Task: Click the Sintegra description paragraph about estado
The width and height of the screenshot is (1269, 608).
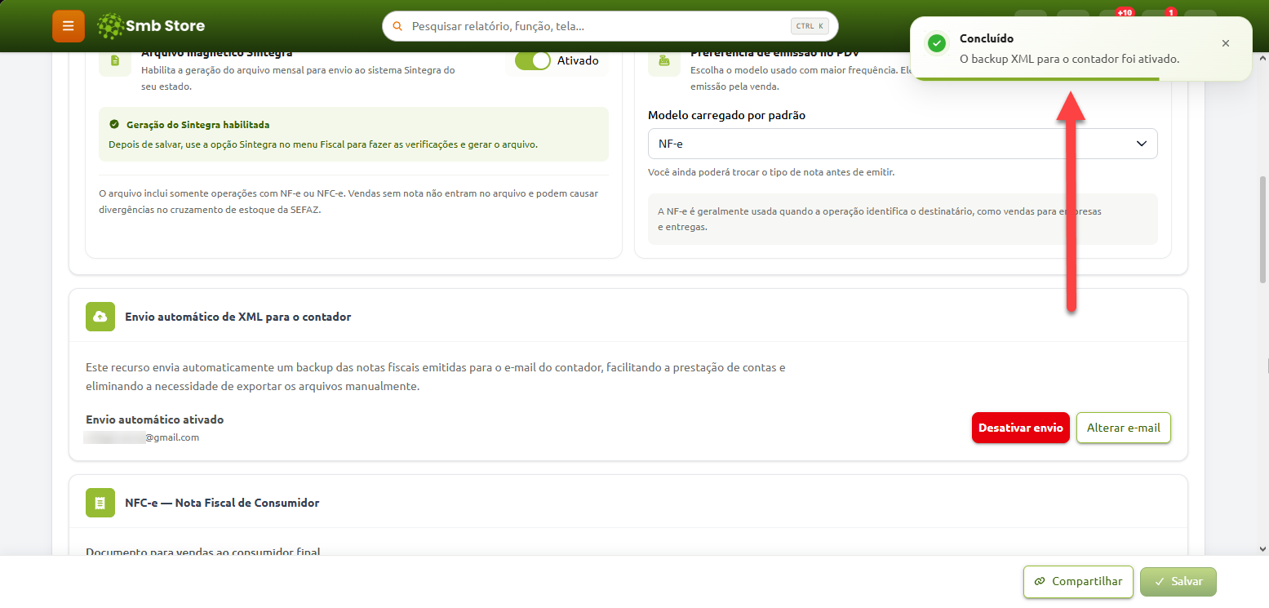Action: (x=298, y=78)
